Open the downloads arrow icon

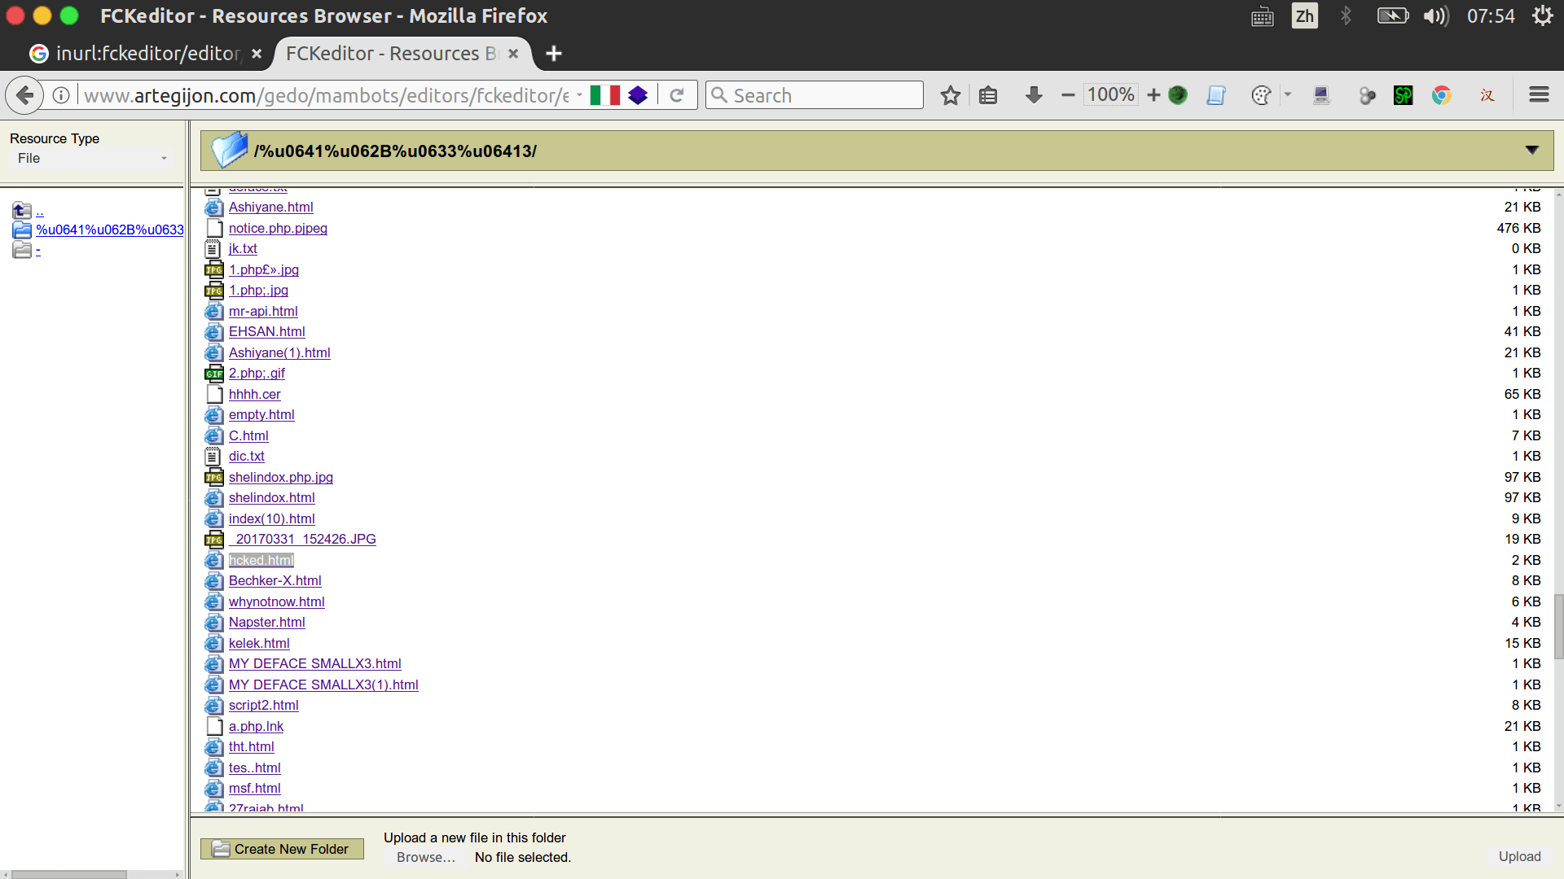coord(1034,95)
